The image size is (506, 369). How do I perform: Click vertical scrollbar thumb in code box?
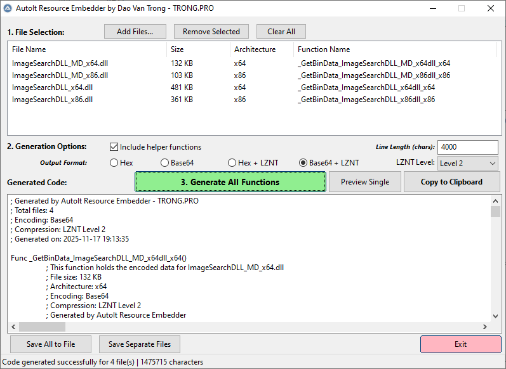[x=495, y=212]
